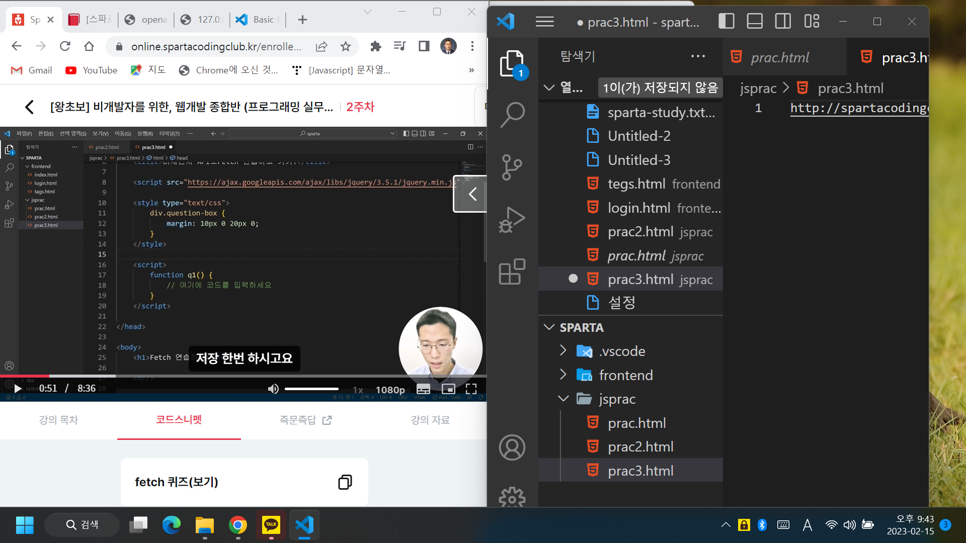
Task: Expand the .vscode folder
Action: (x=563, y=350)
